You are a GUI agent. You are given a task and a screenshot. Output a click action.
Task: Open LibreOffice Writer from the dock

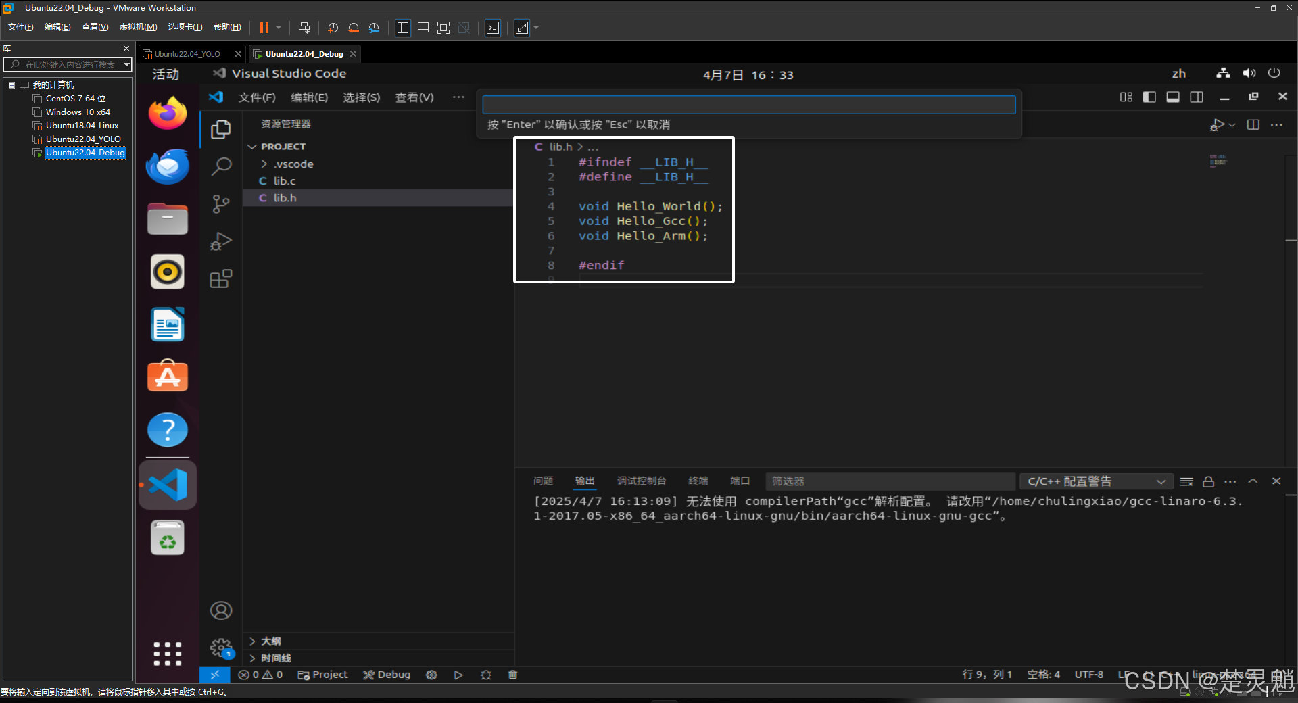[167, 324]
